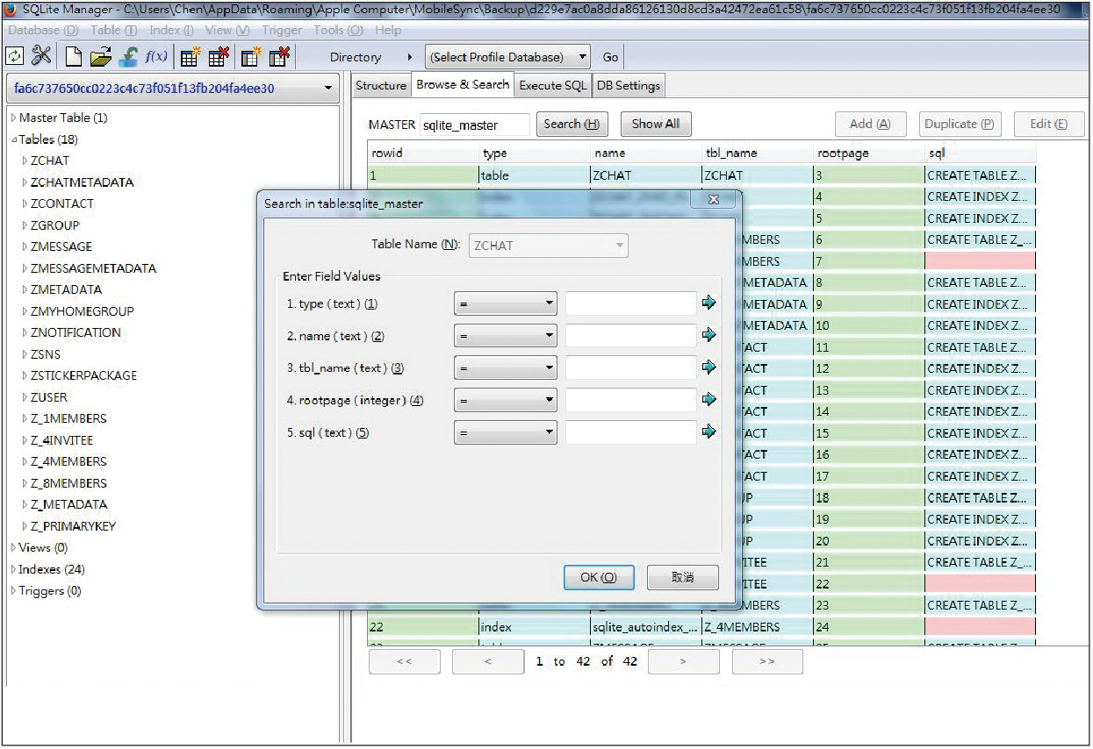This screenshot has width=1093, height=749.
Task: Switch to the Structure tab
Action: pos(381,86)
